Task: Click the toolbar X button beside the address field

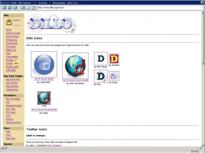Action: 34,8
